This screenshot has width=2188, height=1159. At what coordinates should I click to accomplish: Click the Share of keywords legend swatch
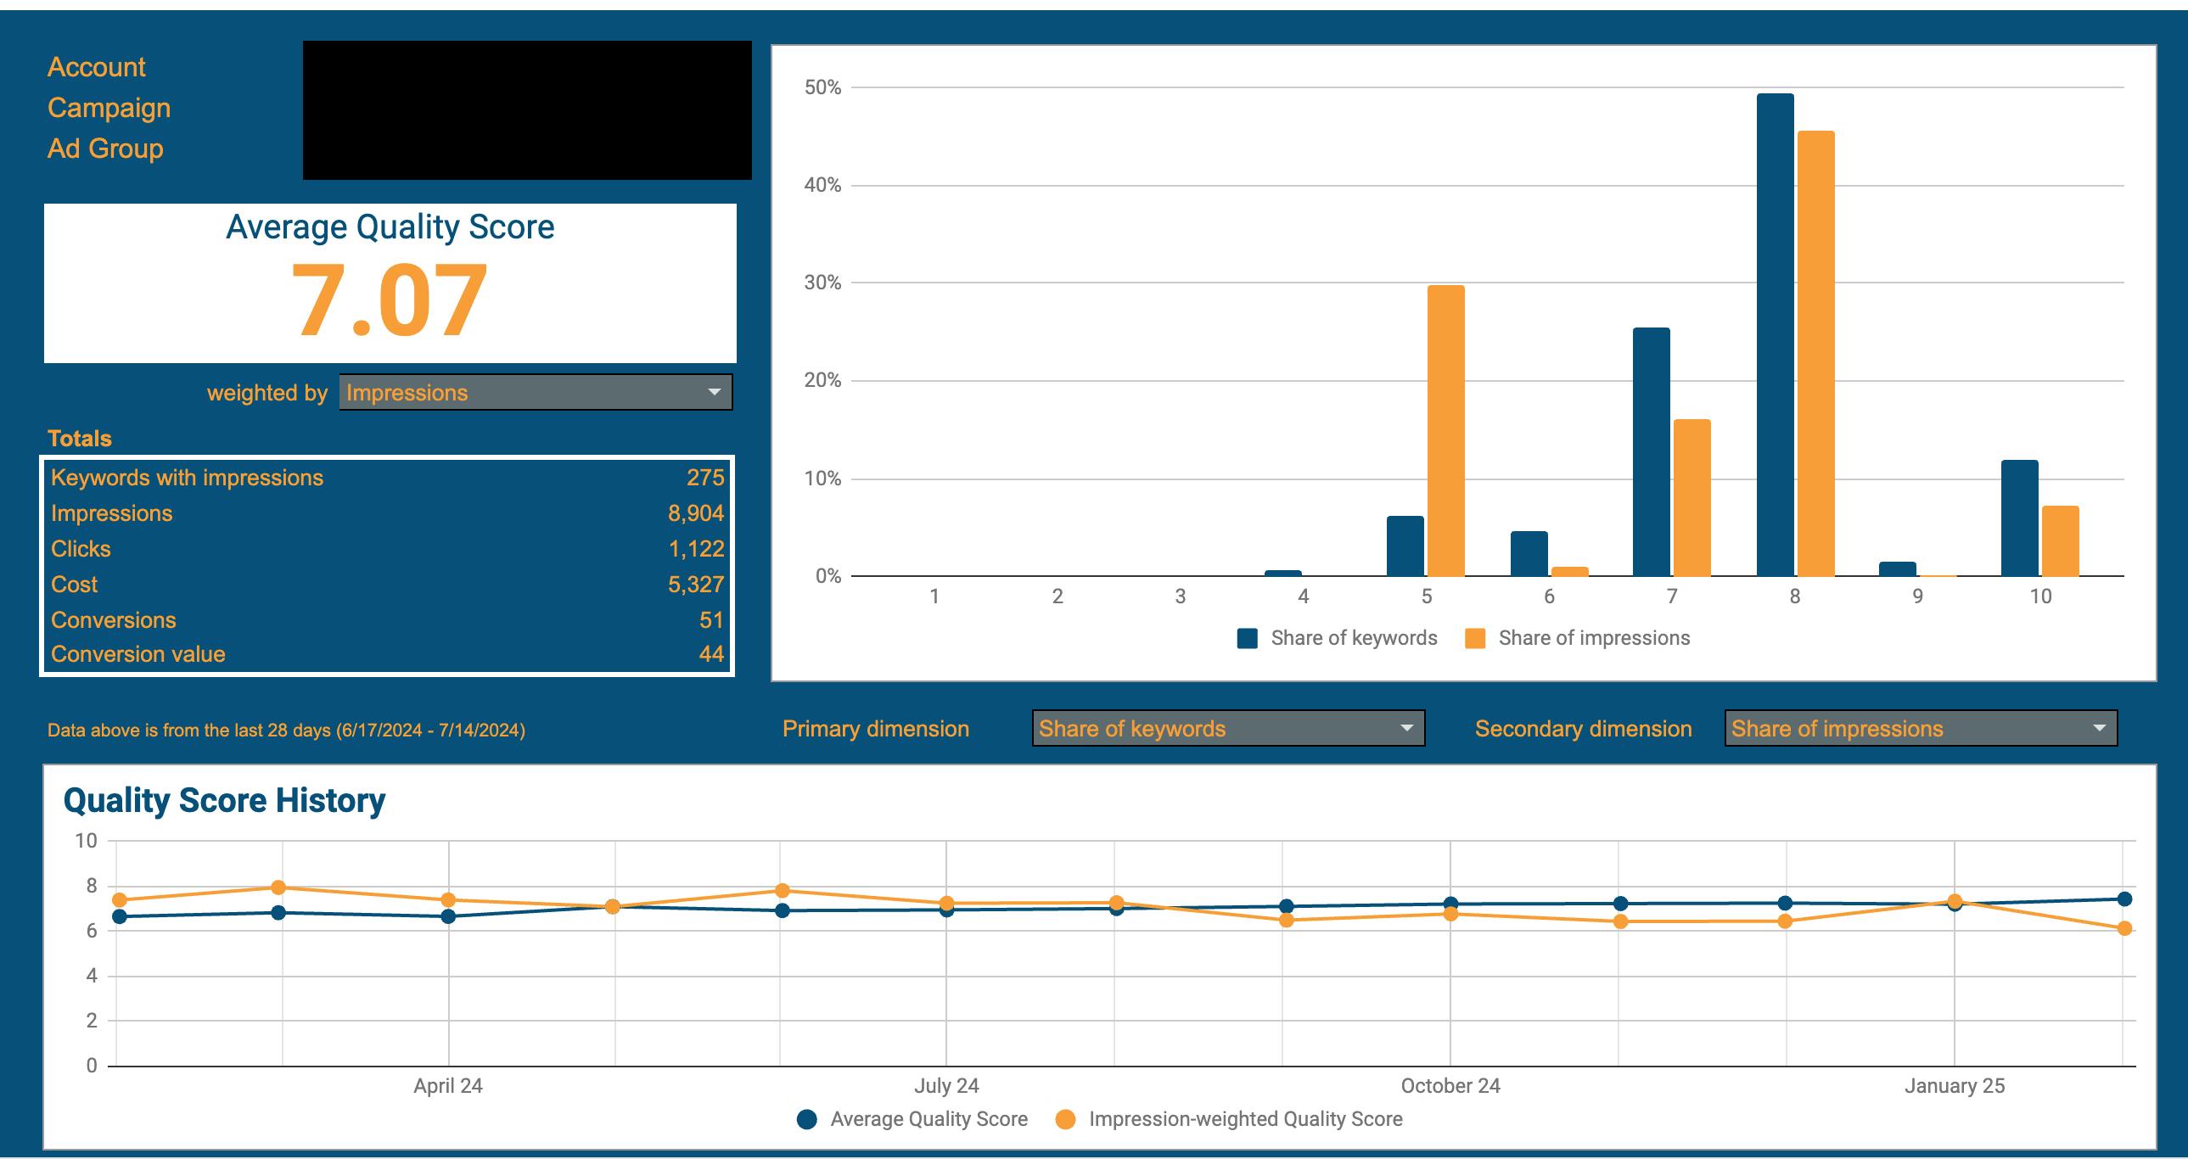[1247, 639]
